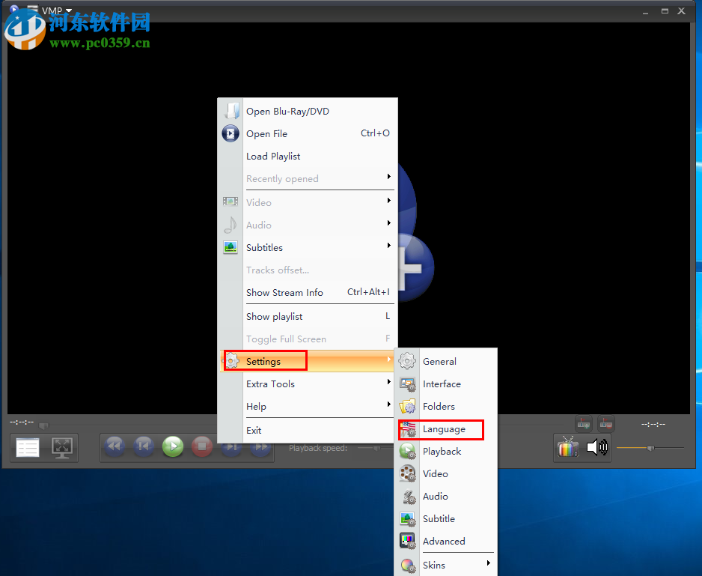This screenshot has width=702, height=576.
Task: Open the TV tuner icon
Action: point(567,447)
